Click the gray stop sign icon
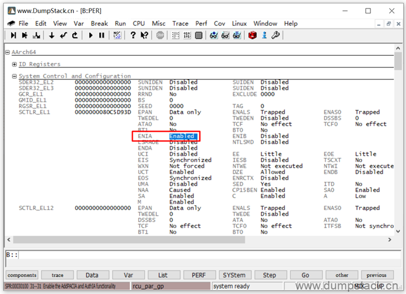406x294 pixels. click(x=160, y=35)
